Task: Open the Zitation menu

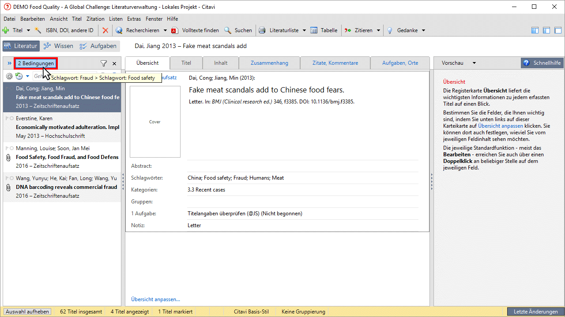Action: click(x=95, y=19)
